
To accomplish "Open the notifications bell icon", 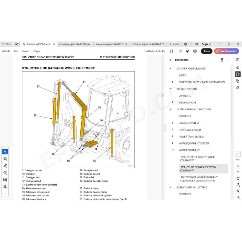I will [x=191, y=44].
